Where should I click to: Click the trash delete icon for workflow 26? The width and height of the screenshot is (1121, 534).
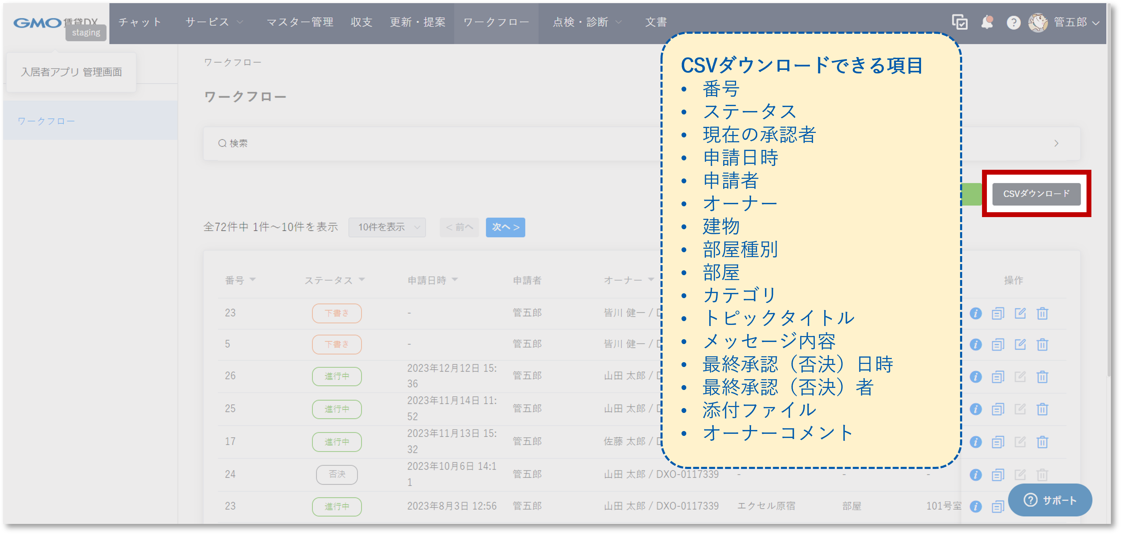[x=1043, y=377]
